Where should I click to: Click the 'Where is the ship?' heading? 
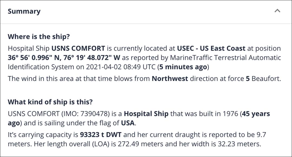click(x=39, y=37)
